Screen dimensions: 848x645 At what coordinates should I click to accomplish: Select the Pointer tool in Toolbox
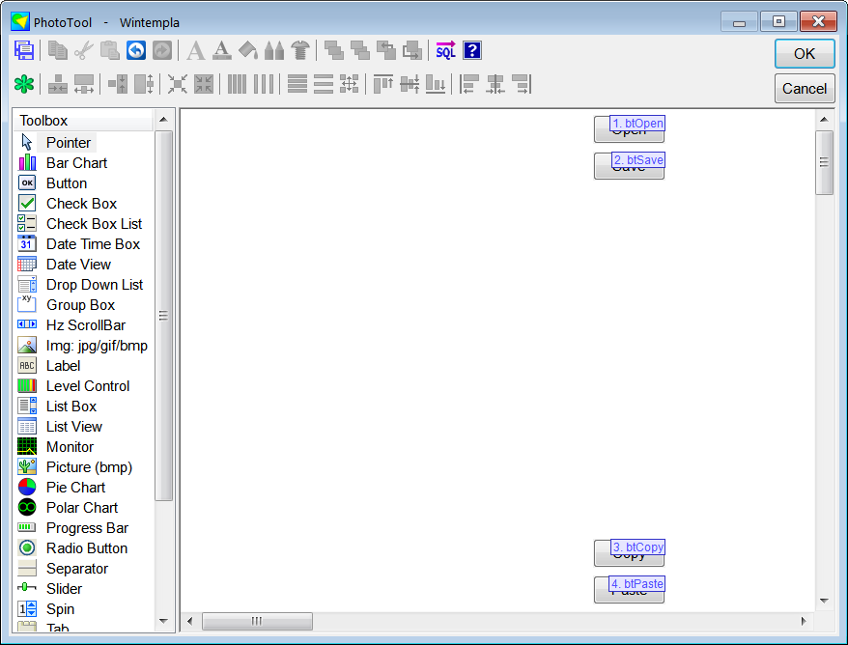[x=69, y=143]
